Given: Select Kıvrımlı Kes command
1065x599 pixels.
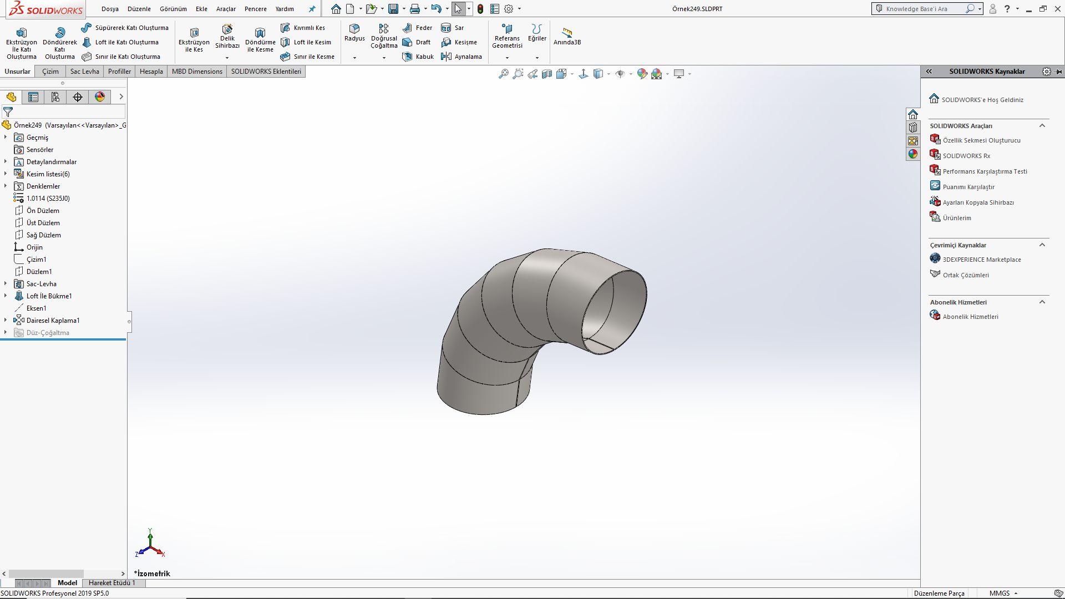Looking at the screenshot, I should [303, 28].
